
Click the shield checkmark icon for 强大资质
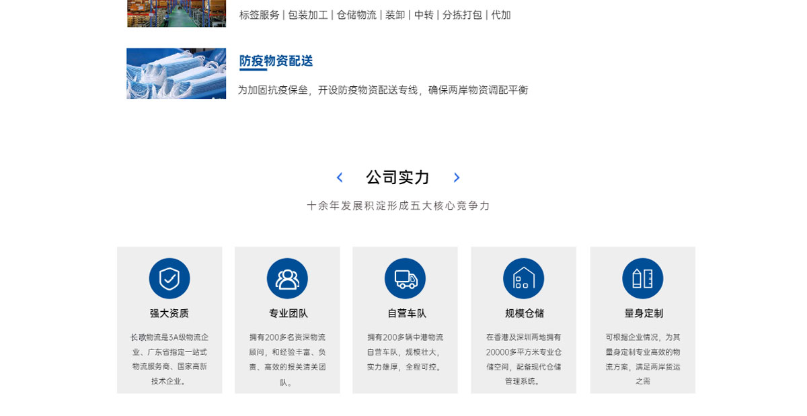[169, 278]
